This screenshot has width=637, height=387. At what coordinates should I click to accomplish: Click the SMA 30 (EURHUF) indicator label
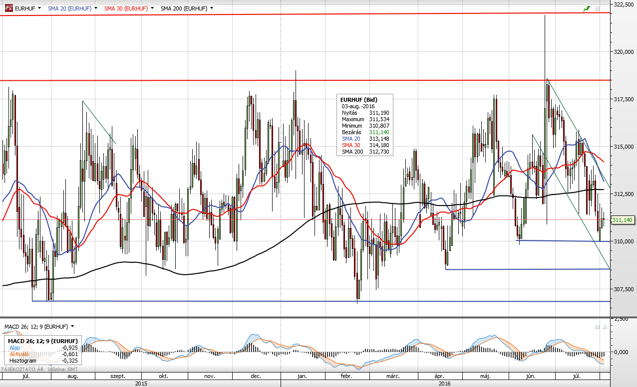126,8
